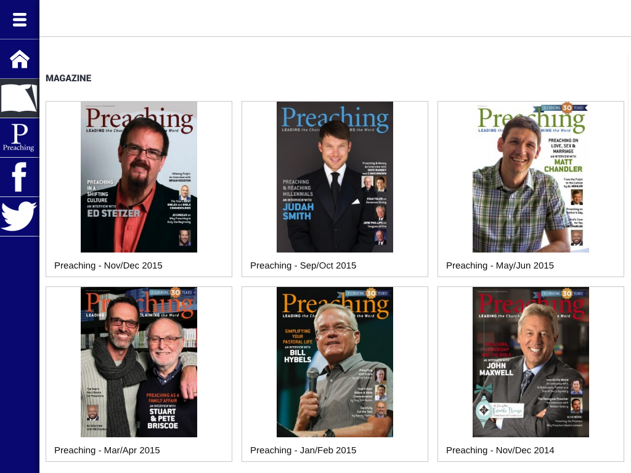Open Stuart & Pete Briscoe cover thumbnail
The height and width of the screenshot is (473, 631).
(139, 362)
